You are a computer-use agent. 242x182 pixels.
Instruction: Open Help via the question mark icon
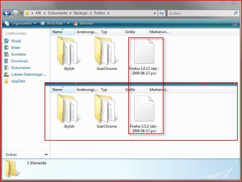pos(235,23)
